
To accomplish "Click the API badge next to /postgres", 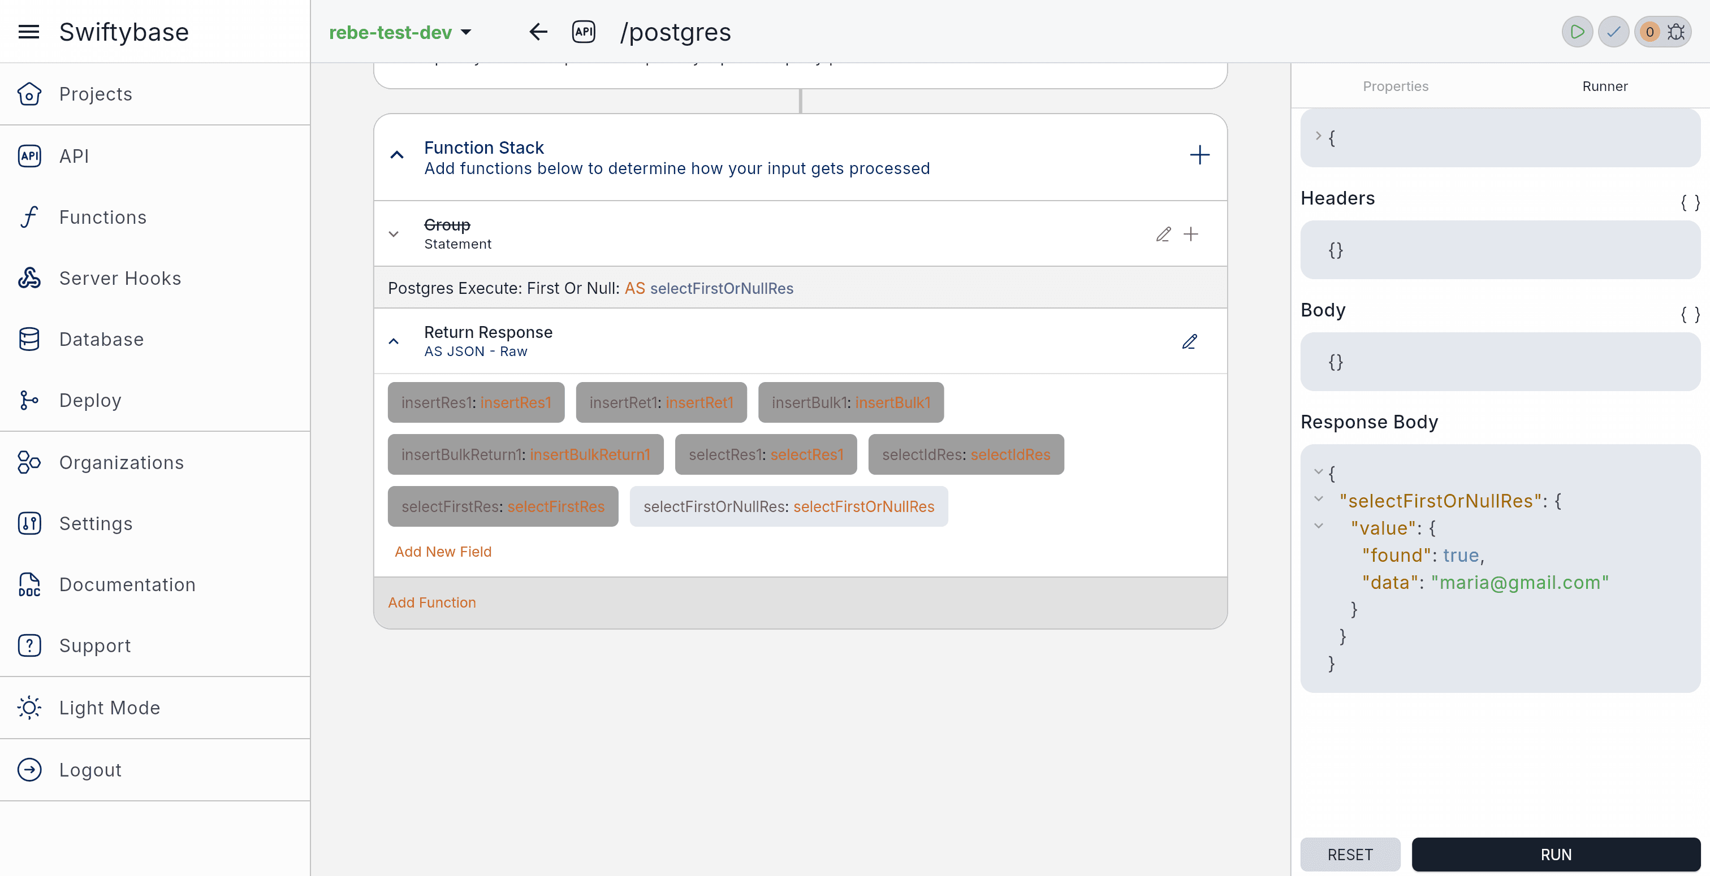I will [x=584, y=32].
